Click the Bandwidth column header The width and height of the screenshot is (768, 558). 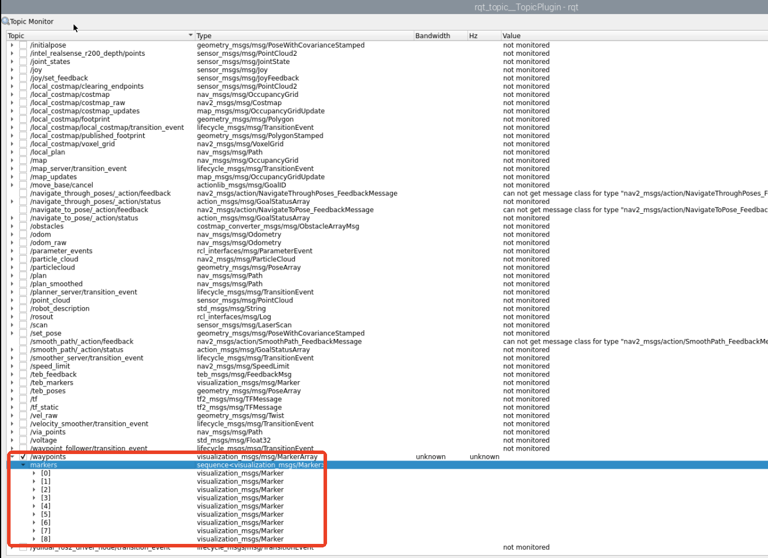439,36
